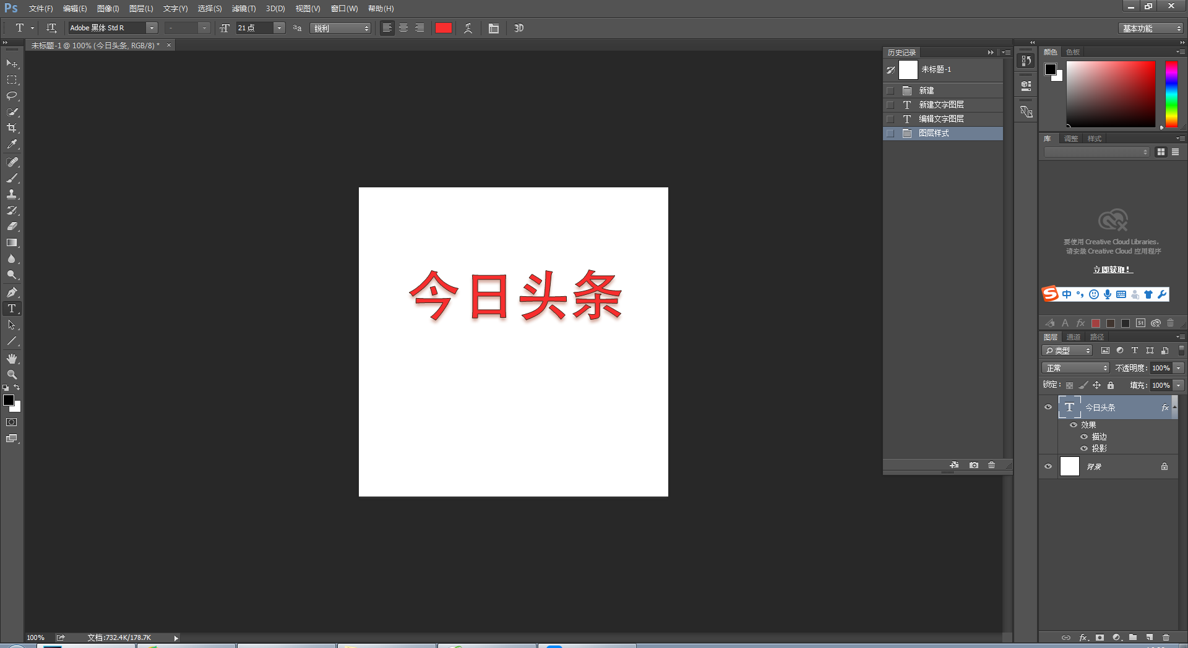1188x648 pixels.
Task: Right align the text
Action: click(x=420, y=28)
